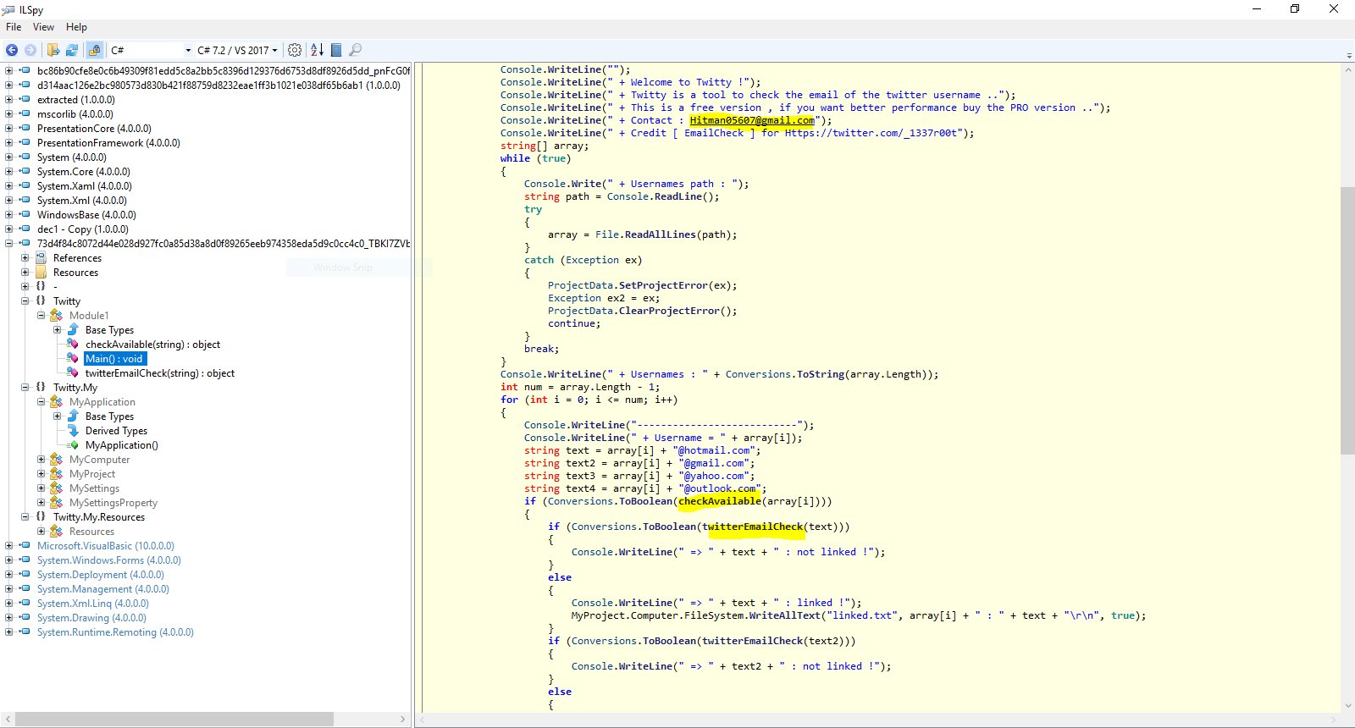Screen dimensions: 1355x728
Task: Click the Reload assemblies refresh icon
Action: pos(72,50)
